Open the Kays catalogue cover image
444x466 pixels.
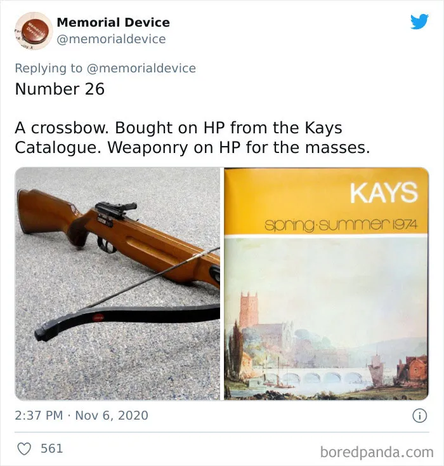tap(327, 284)
